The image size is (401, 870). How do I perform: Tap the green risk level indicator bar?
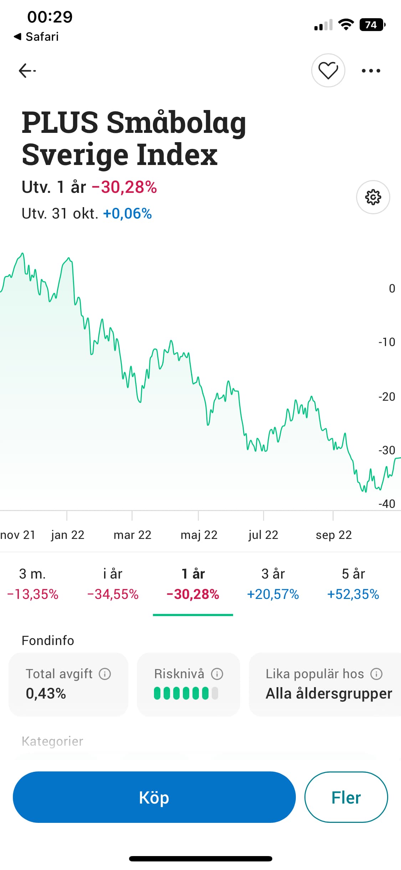click(186, 693)
